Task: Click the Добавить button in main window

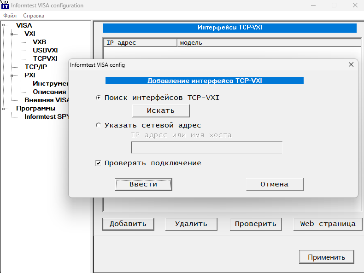Action: (x=128, y=224)
